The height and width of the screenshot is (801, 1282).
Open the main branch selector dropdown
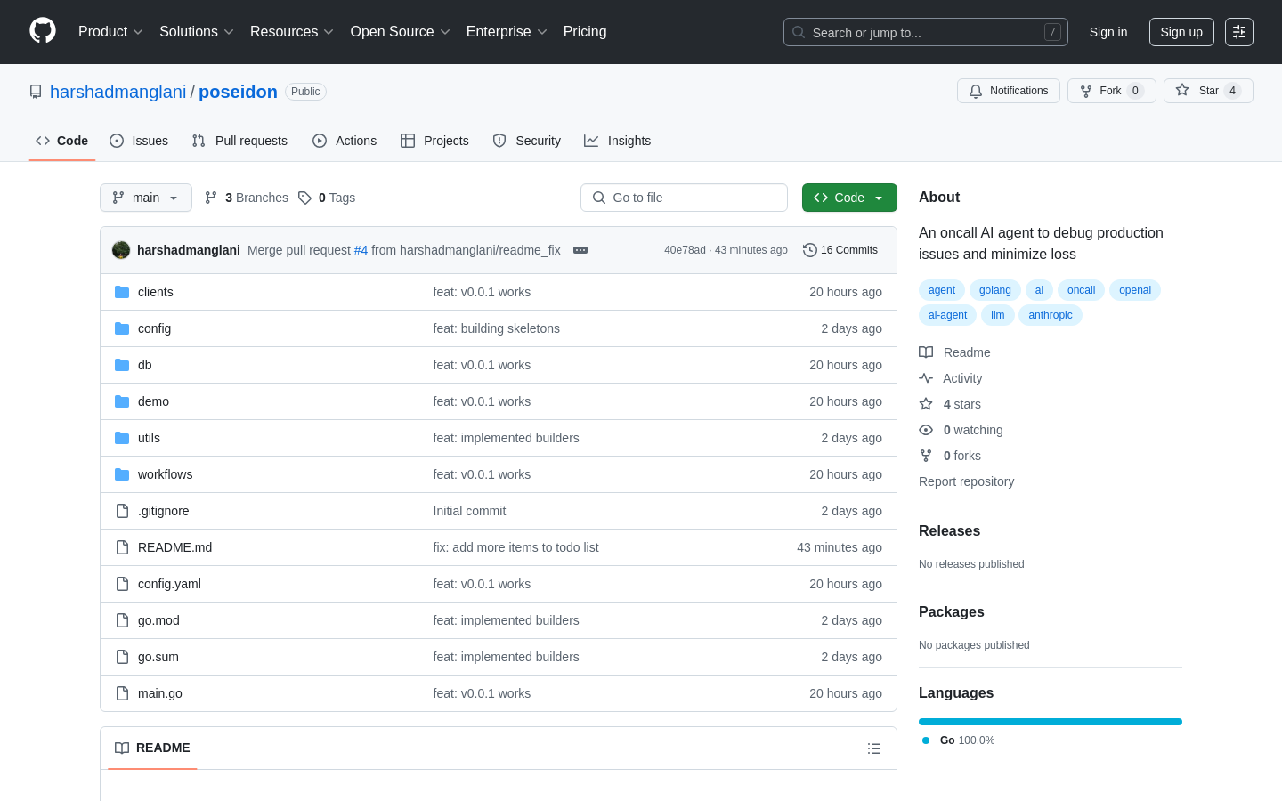[146, 198]
